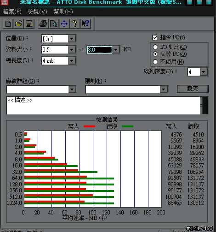Click the write value 88465
Viewport: 216px width, 232px height.
tap(175, 203)
